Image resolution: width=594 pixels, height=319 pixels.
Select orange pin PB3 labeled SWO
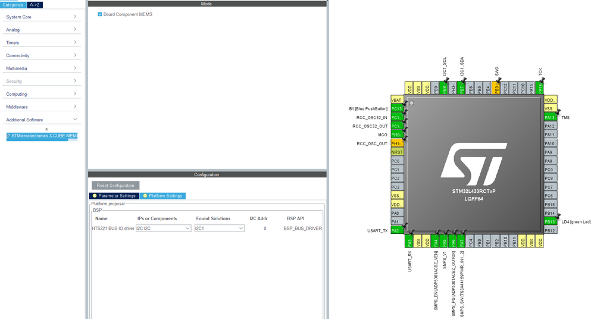pos(496,88)
